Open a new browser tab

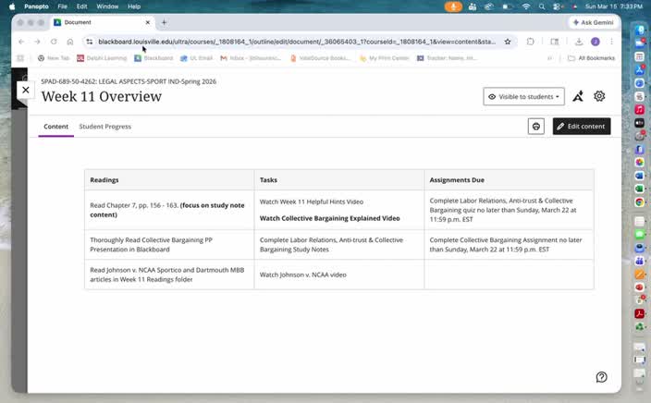pyautogui.click(x=164, y=22)
